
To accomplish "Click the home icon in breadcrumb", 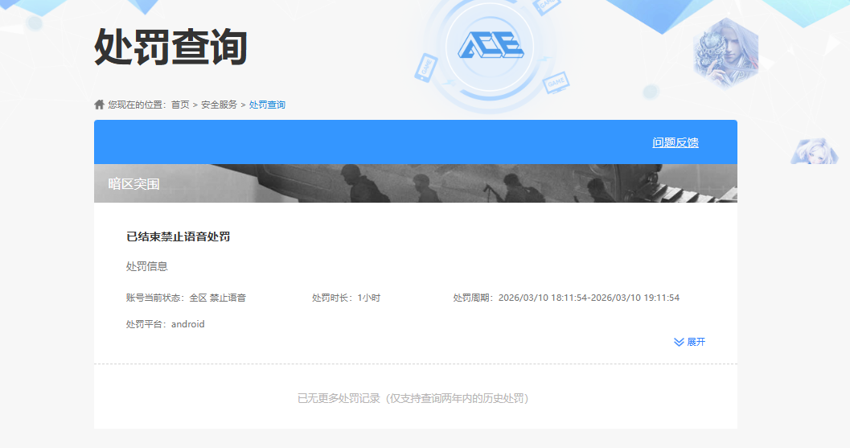I will tap(99, 104).
